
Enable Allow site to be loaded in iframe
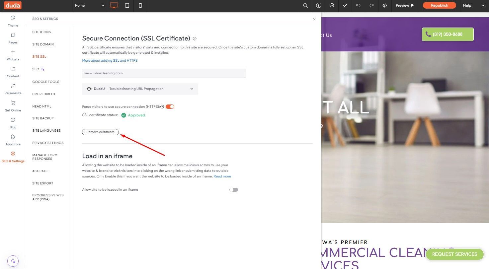tap(234, 190)
